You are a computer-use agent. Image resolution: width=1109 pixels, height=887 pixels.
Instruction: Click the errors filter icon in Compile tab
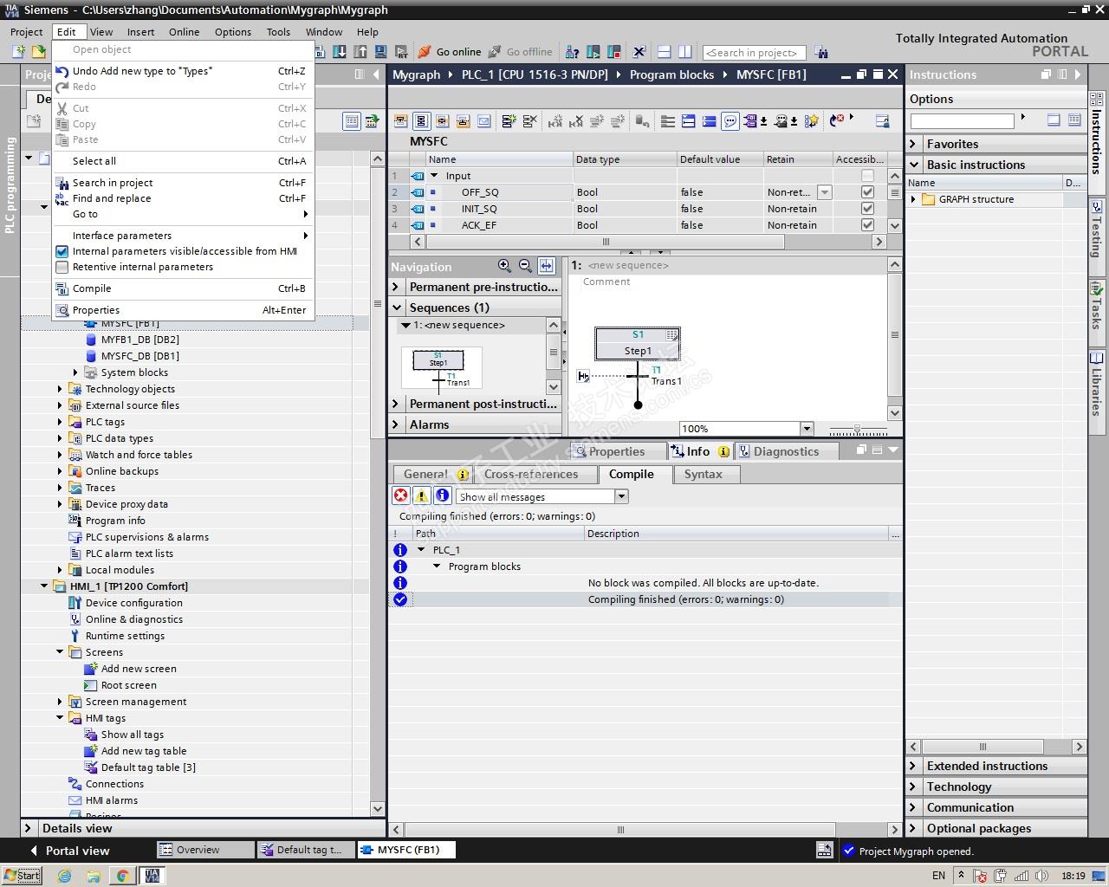point(401,495)
